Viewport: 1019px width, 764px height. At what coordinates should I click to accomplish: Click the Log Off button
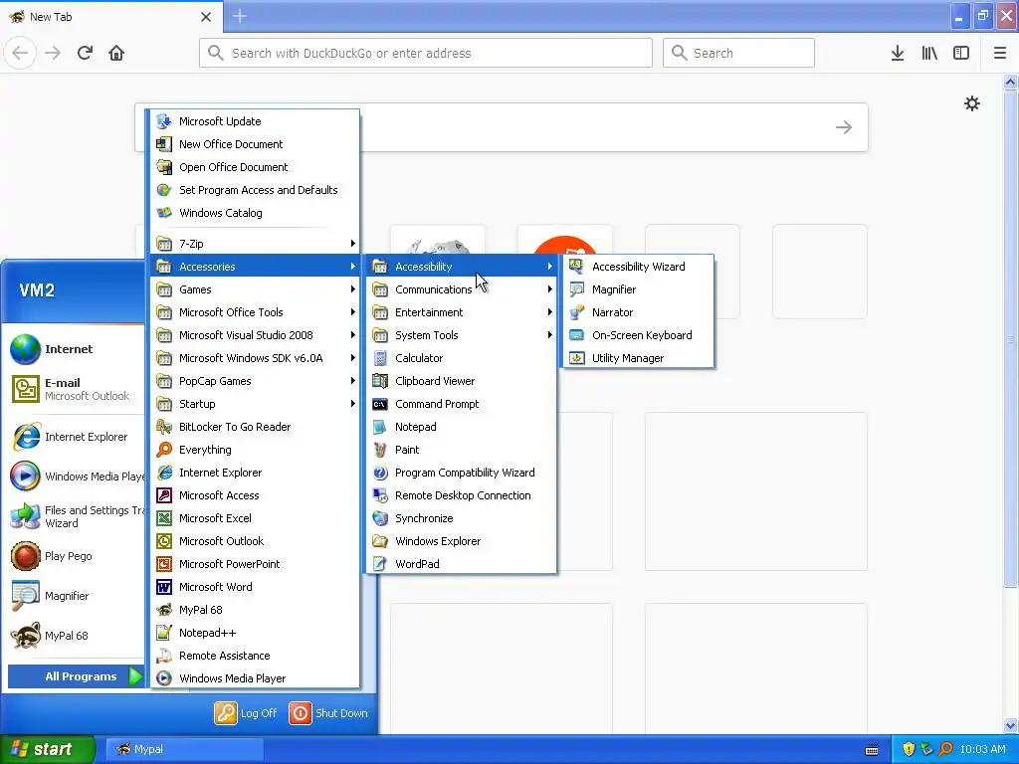(x=246, y=713)
